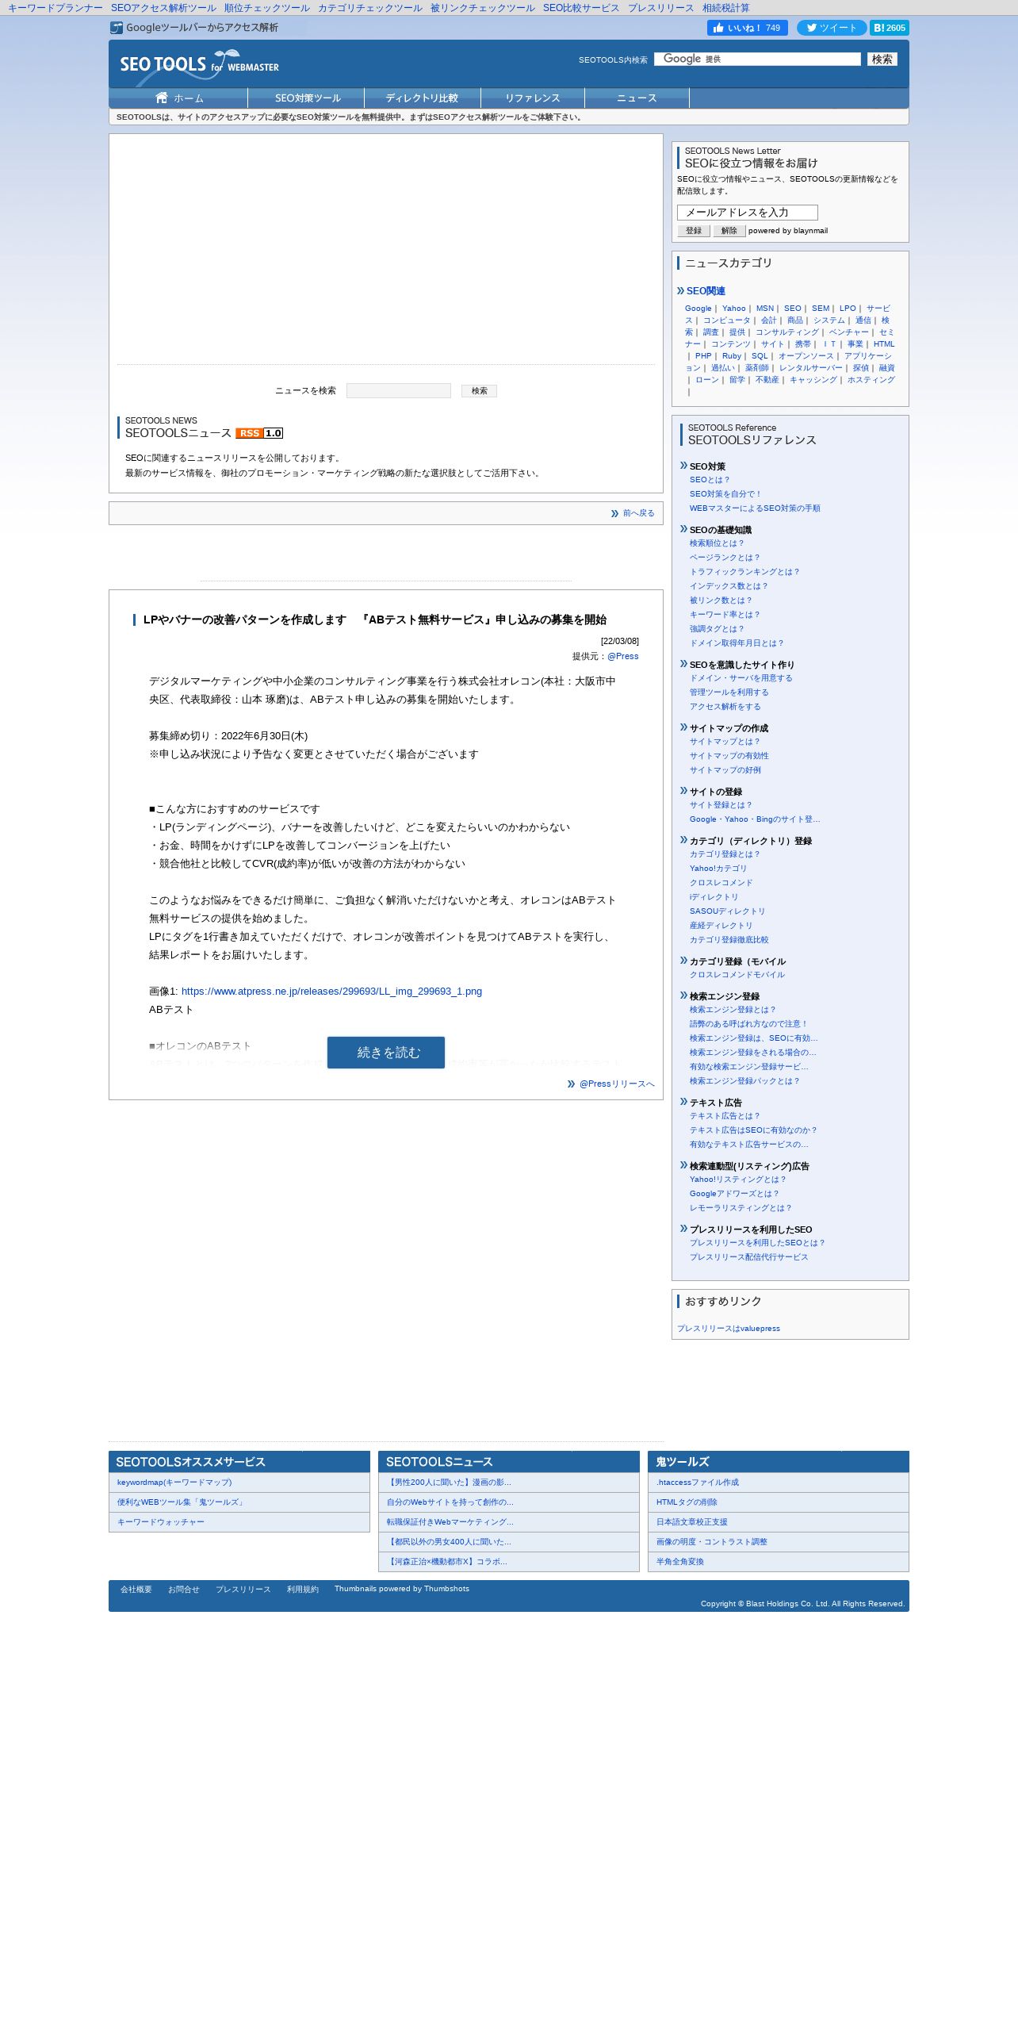This screenshot has width=1018, height=2037.
Task: Open the キーワード率とは？ reference link
Action: coord(725,615)
